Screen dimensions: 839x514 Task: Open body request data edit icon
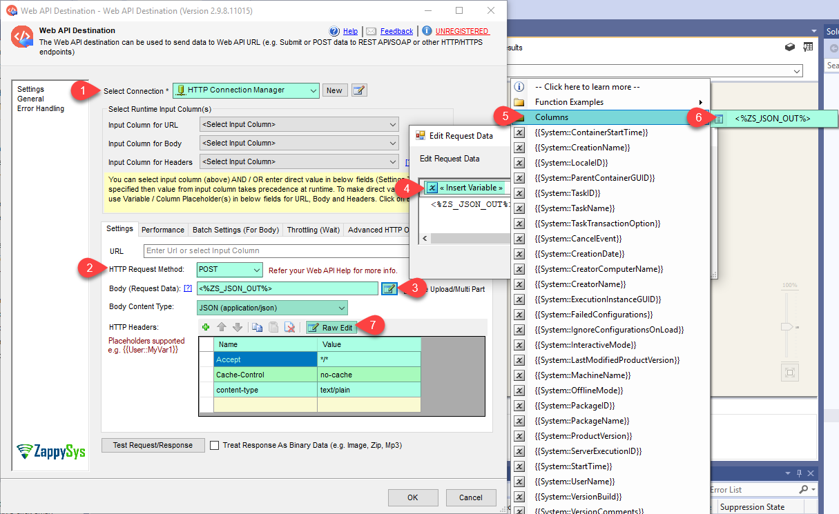[x=389, y=288]
